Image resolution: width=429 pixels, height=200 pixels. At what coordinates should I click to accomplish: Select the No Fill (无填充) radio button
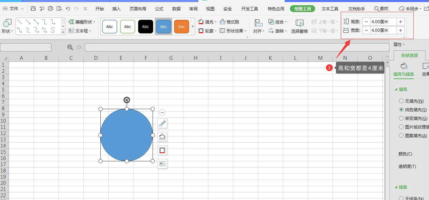tap(401, 101)
